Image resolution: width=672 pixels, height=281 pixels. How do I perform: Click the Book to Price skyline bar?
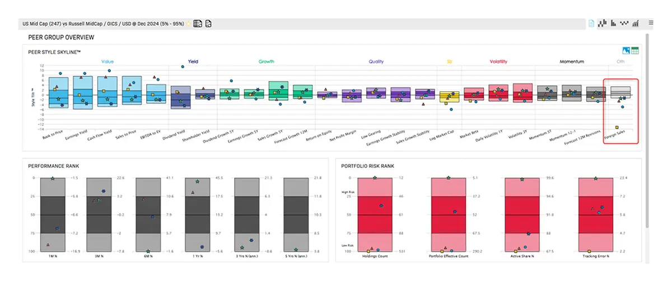[x=55, y=92]
